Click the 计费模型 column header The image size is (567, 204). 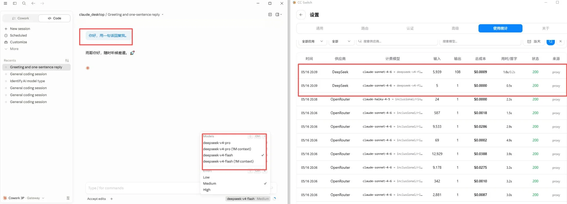(392, 59)
